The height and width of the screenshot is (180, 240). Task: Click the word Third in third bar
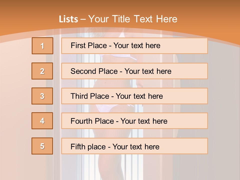pos(79,96)
